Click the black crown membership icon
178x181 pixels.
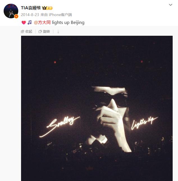(44, 8)
